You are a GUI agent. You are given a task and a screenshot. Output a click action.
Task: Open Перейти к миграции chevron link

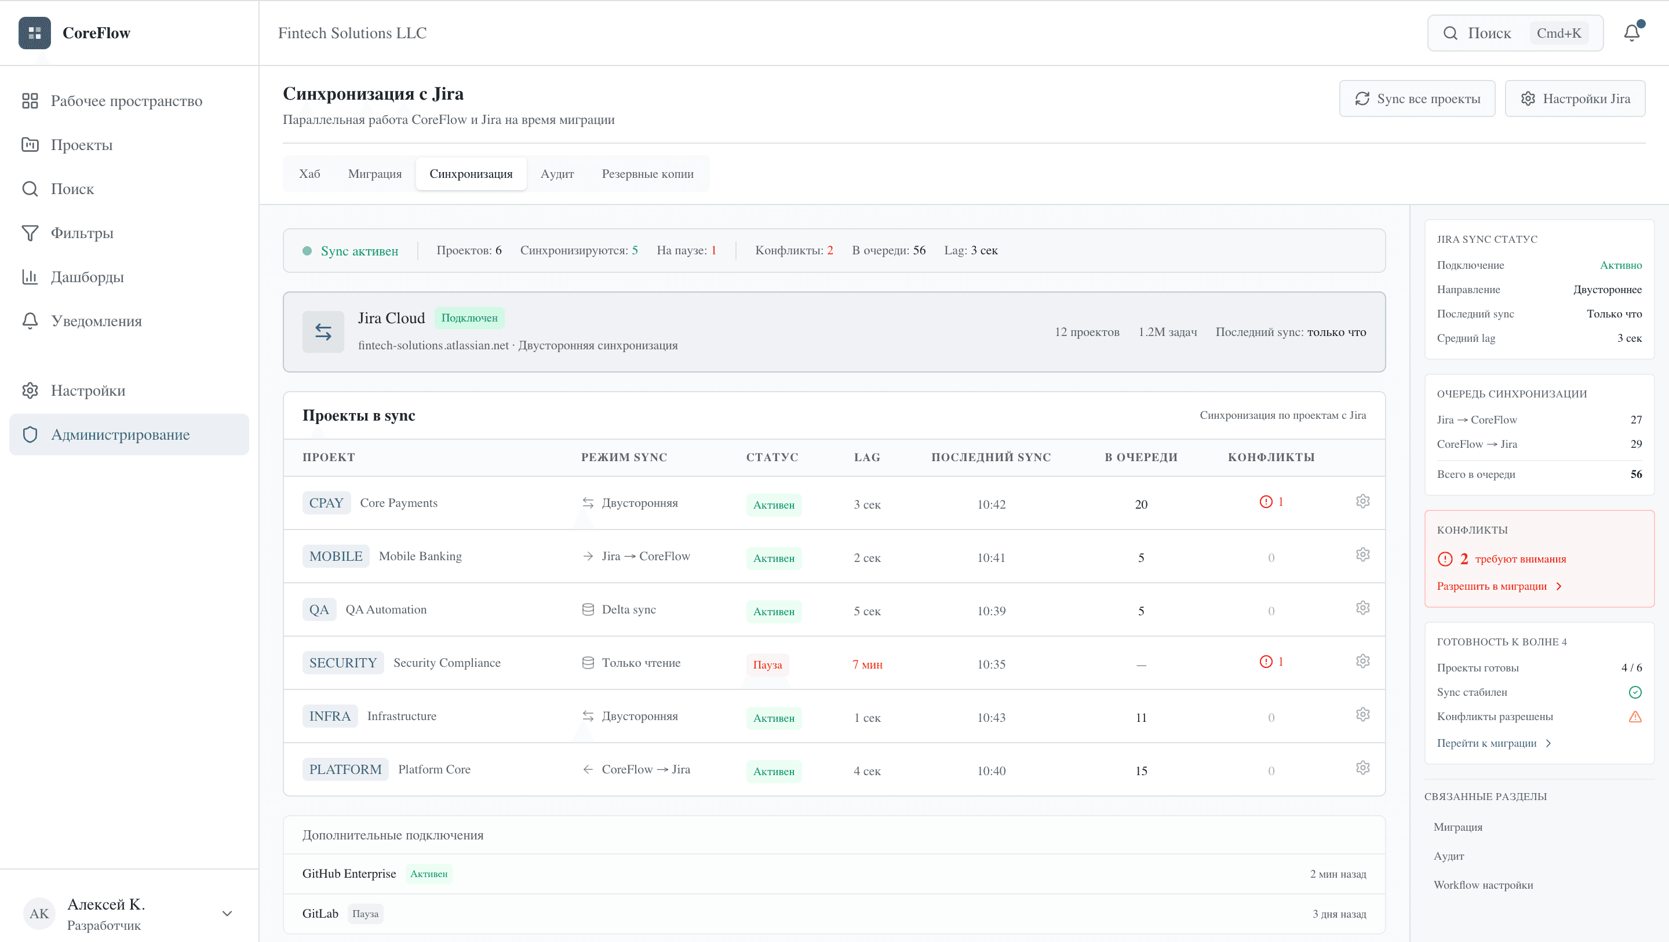point(1493,743)
